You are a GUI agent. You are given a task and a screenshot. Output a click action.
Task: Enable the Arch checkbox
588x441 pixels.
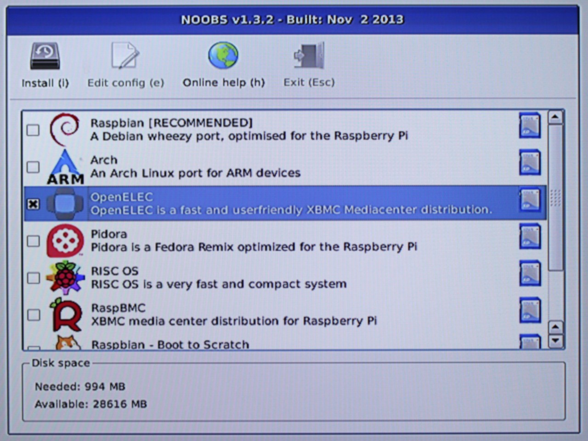tap(33, 167)
